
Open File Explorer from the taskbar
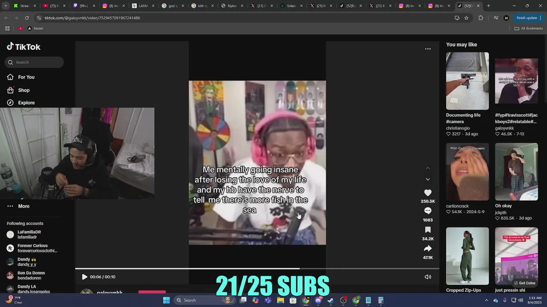point(280,300)
